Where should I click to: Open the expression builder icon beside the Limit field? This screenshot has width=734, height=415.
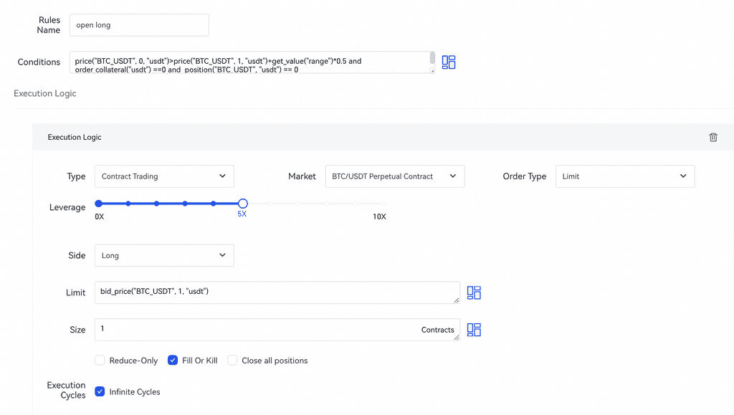474,292
